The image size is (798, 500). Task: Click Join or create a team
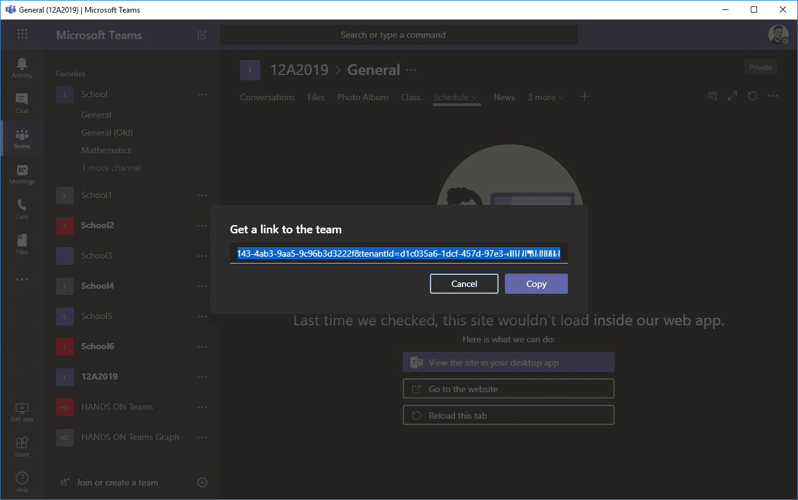[108, 482]
